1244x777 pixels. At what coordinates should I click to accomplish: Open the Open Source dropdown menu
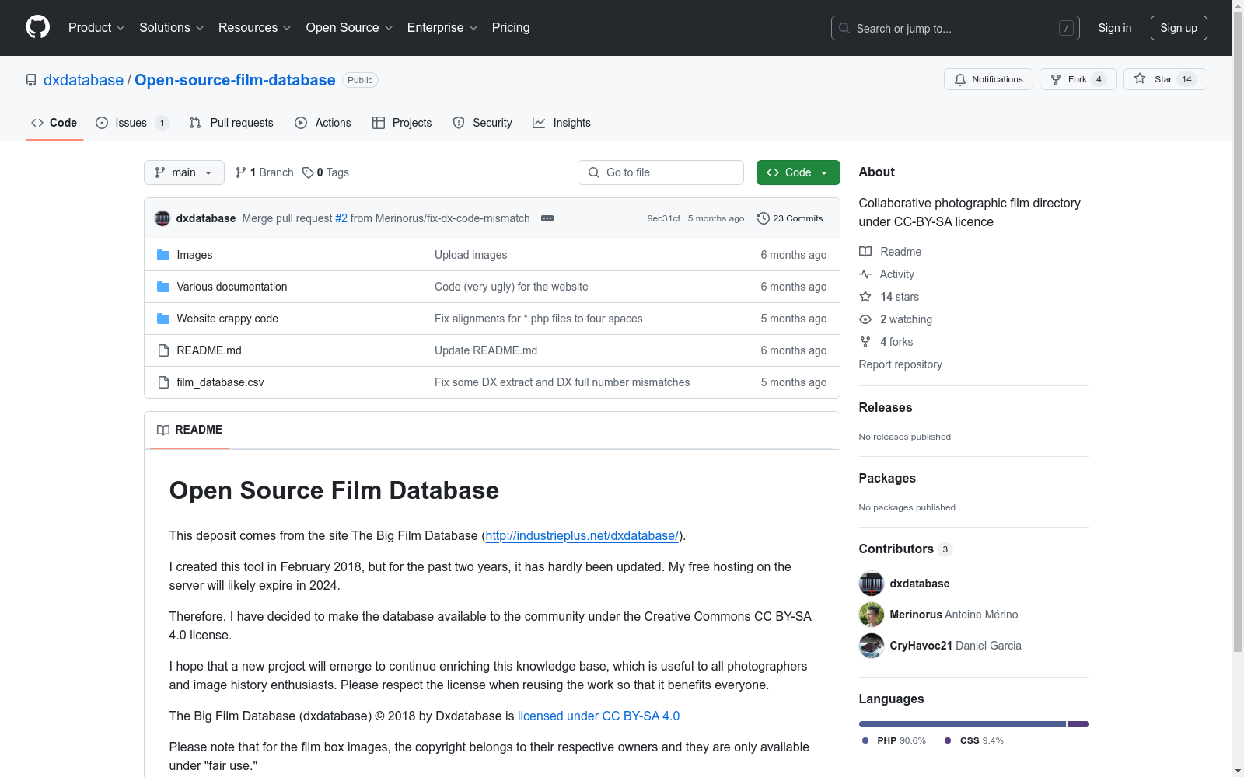[x=350, y=27]
